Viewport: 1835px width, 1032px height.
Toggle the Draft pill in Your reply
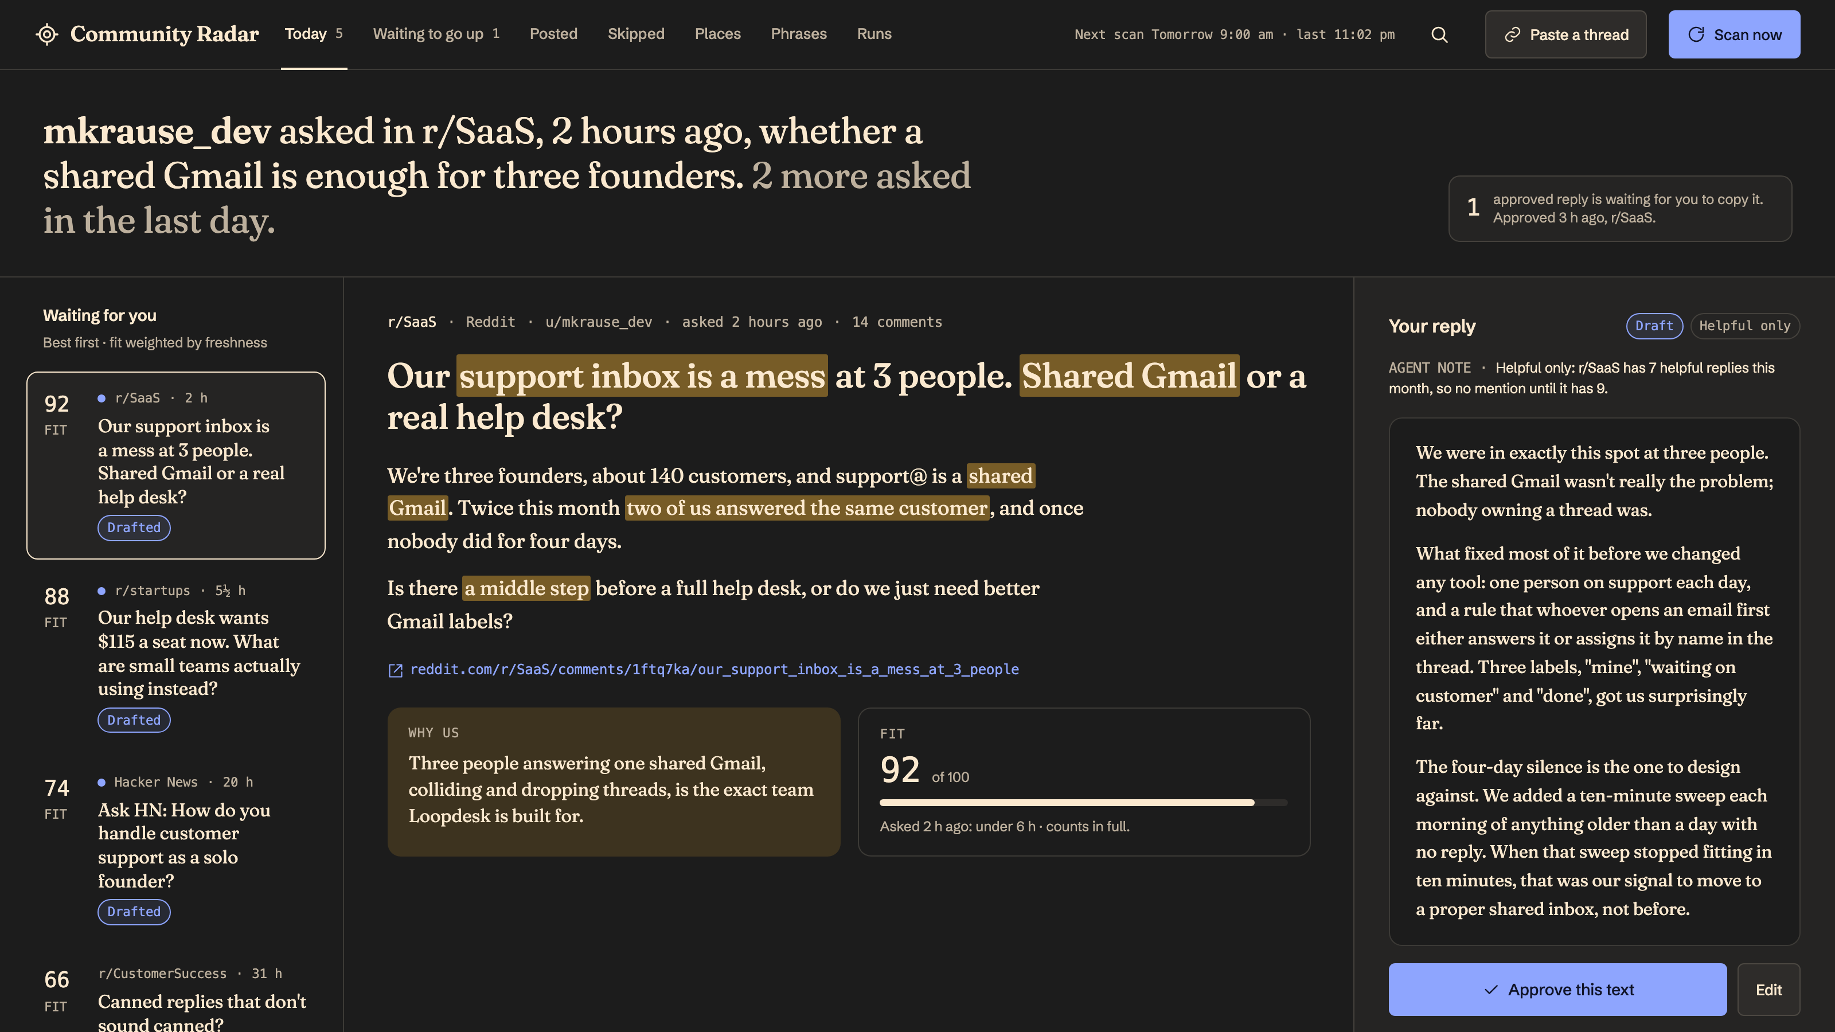tap(1654, 326)
